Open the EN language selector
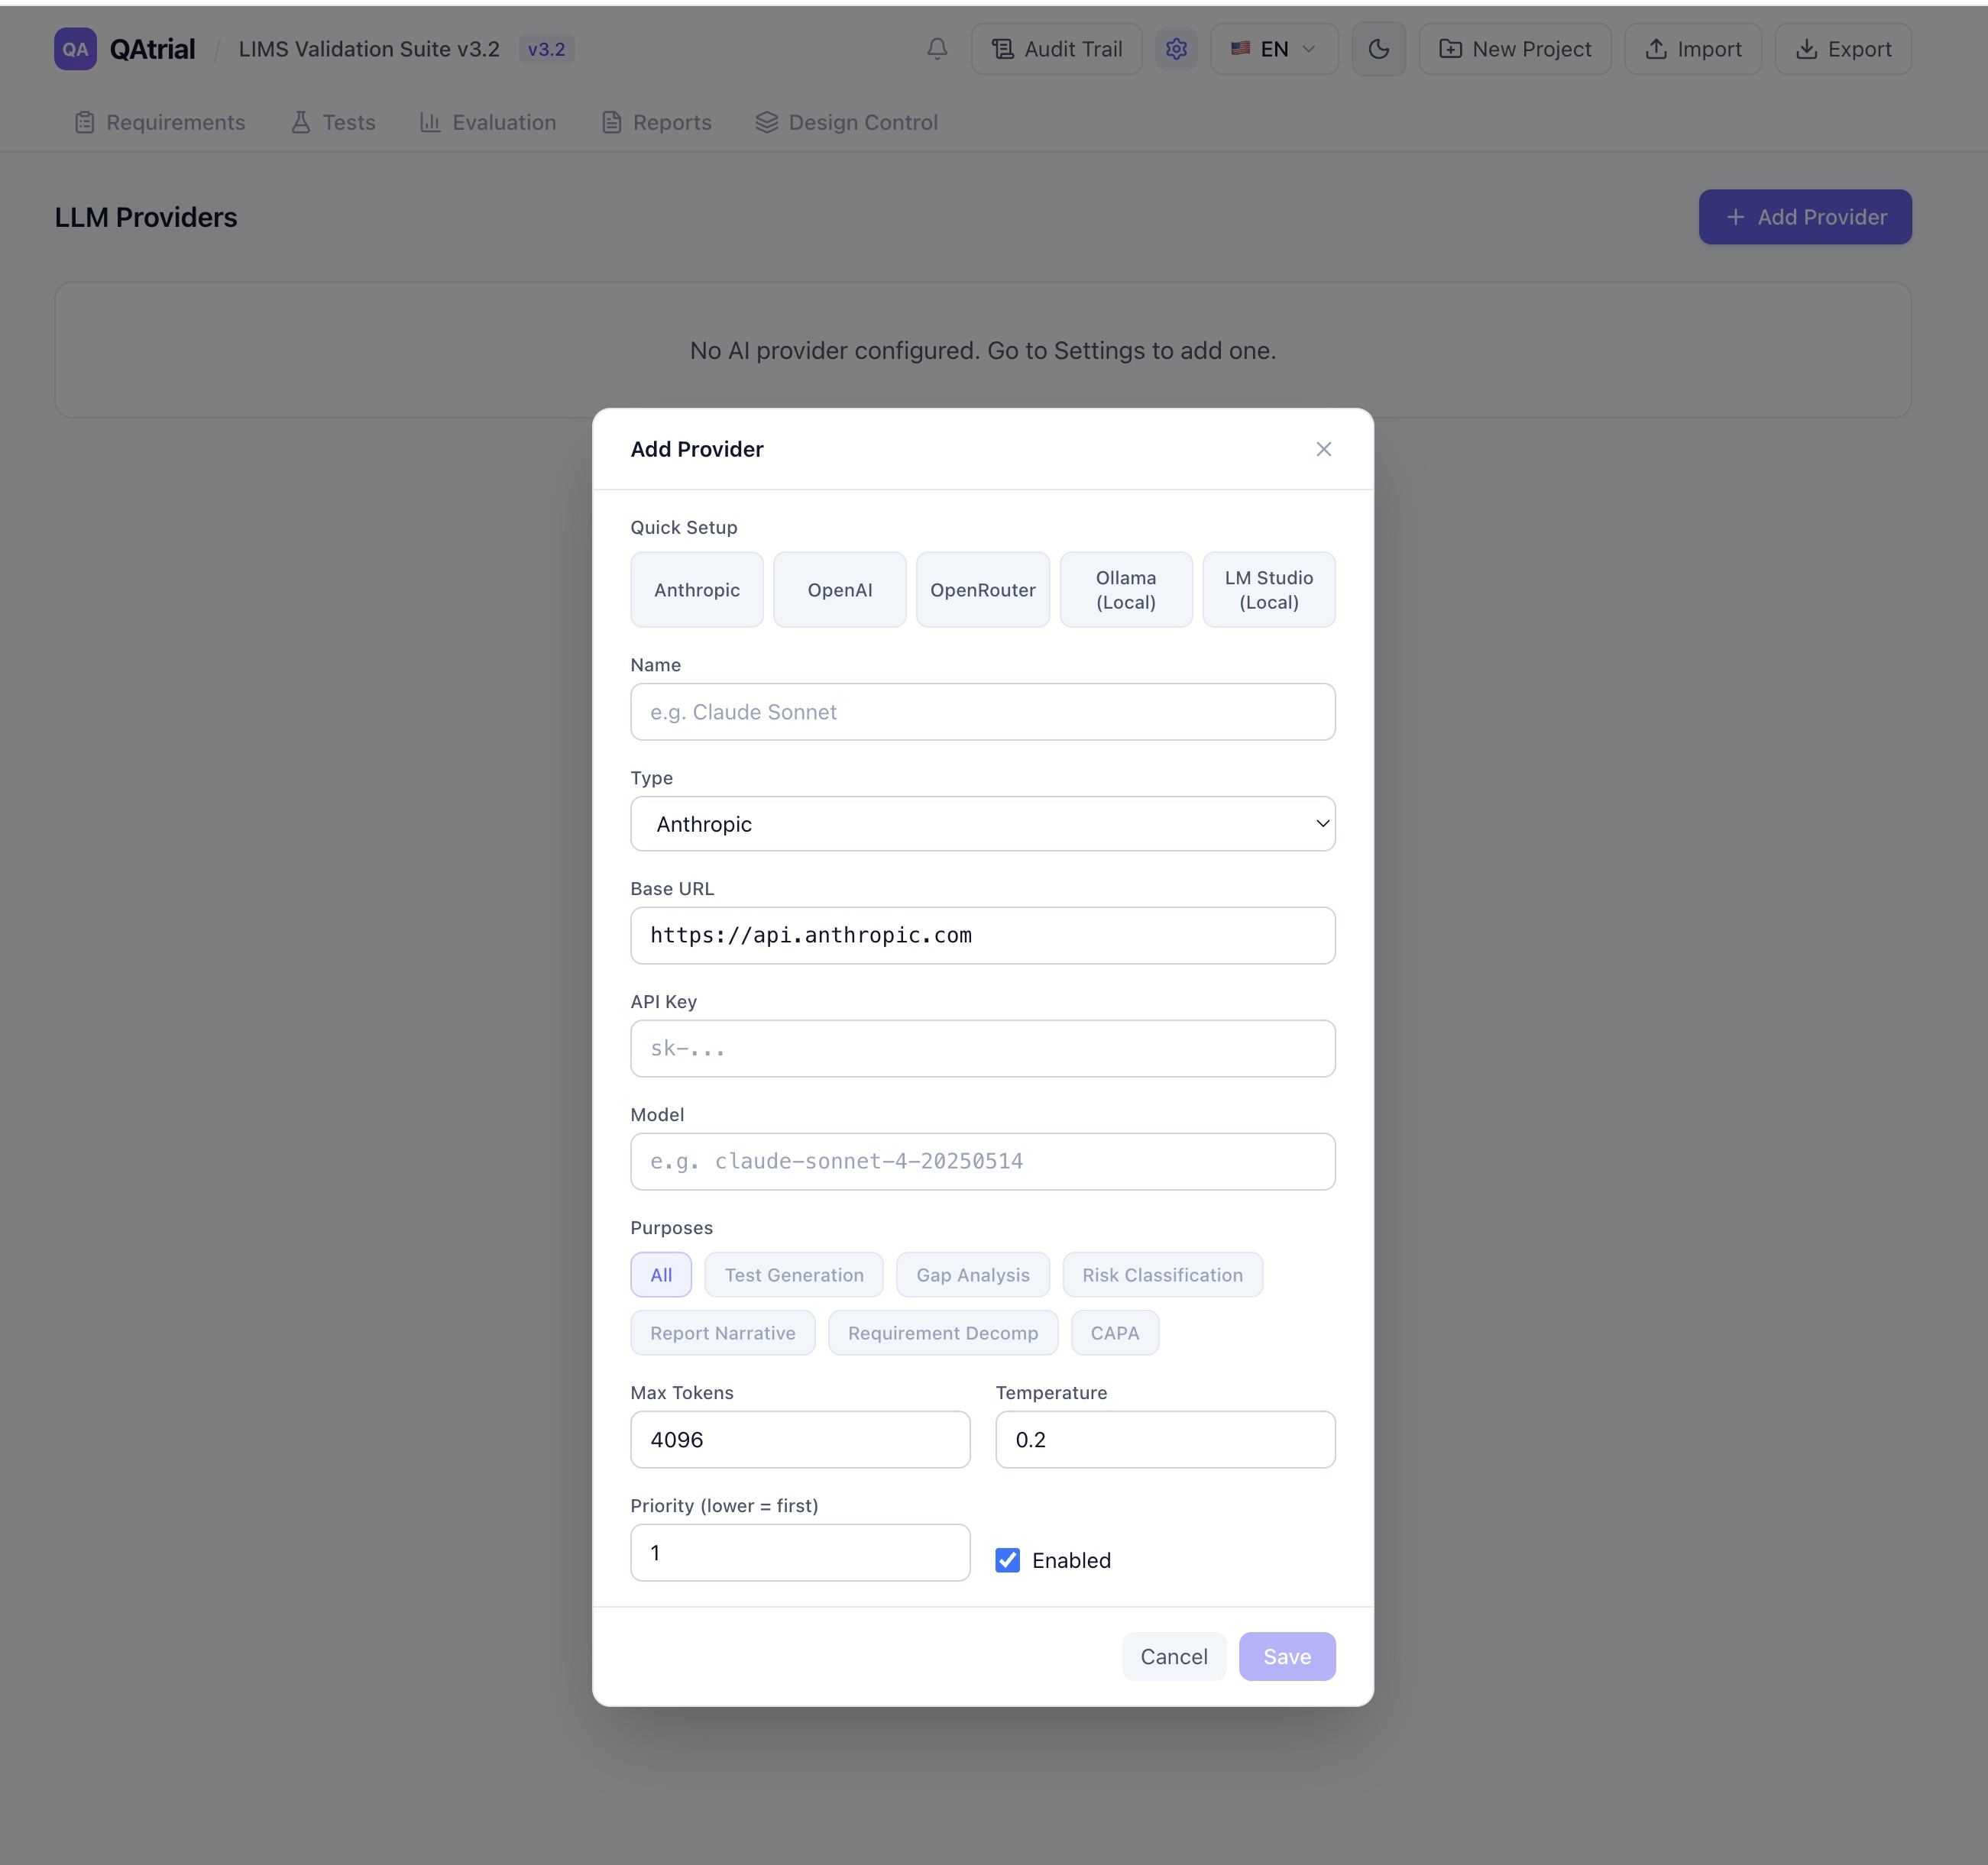Viewport: 1988px width, 1865px height. pyautogui.click(x=1273, y=49)
